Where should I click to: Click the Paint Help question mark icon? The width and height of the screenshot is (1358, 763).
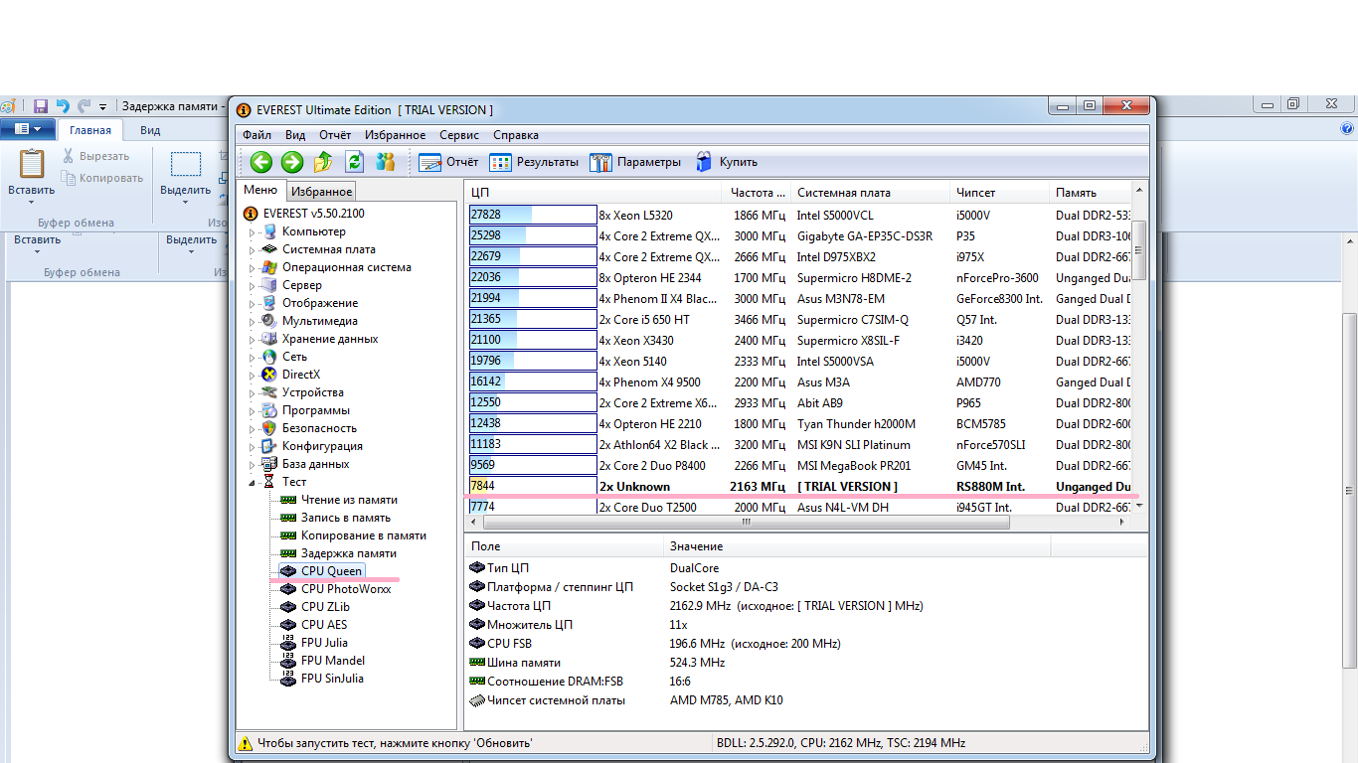[1347, 129]
